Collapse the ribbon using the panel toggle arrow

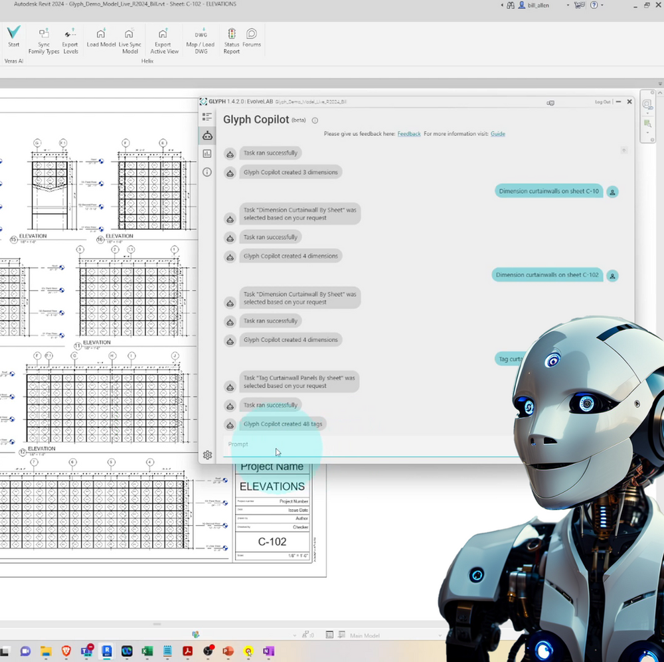(x=660, y=84)
